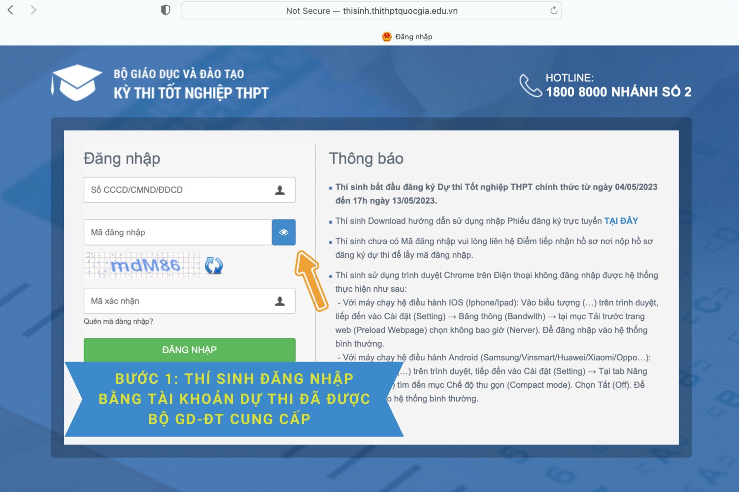Click the mdM86 captcha image
The image size is (739, 492).
pos(143,265)
